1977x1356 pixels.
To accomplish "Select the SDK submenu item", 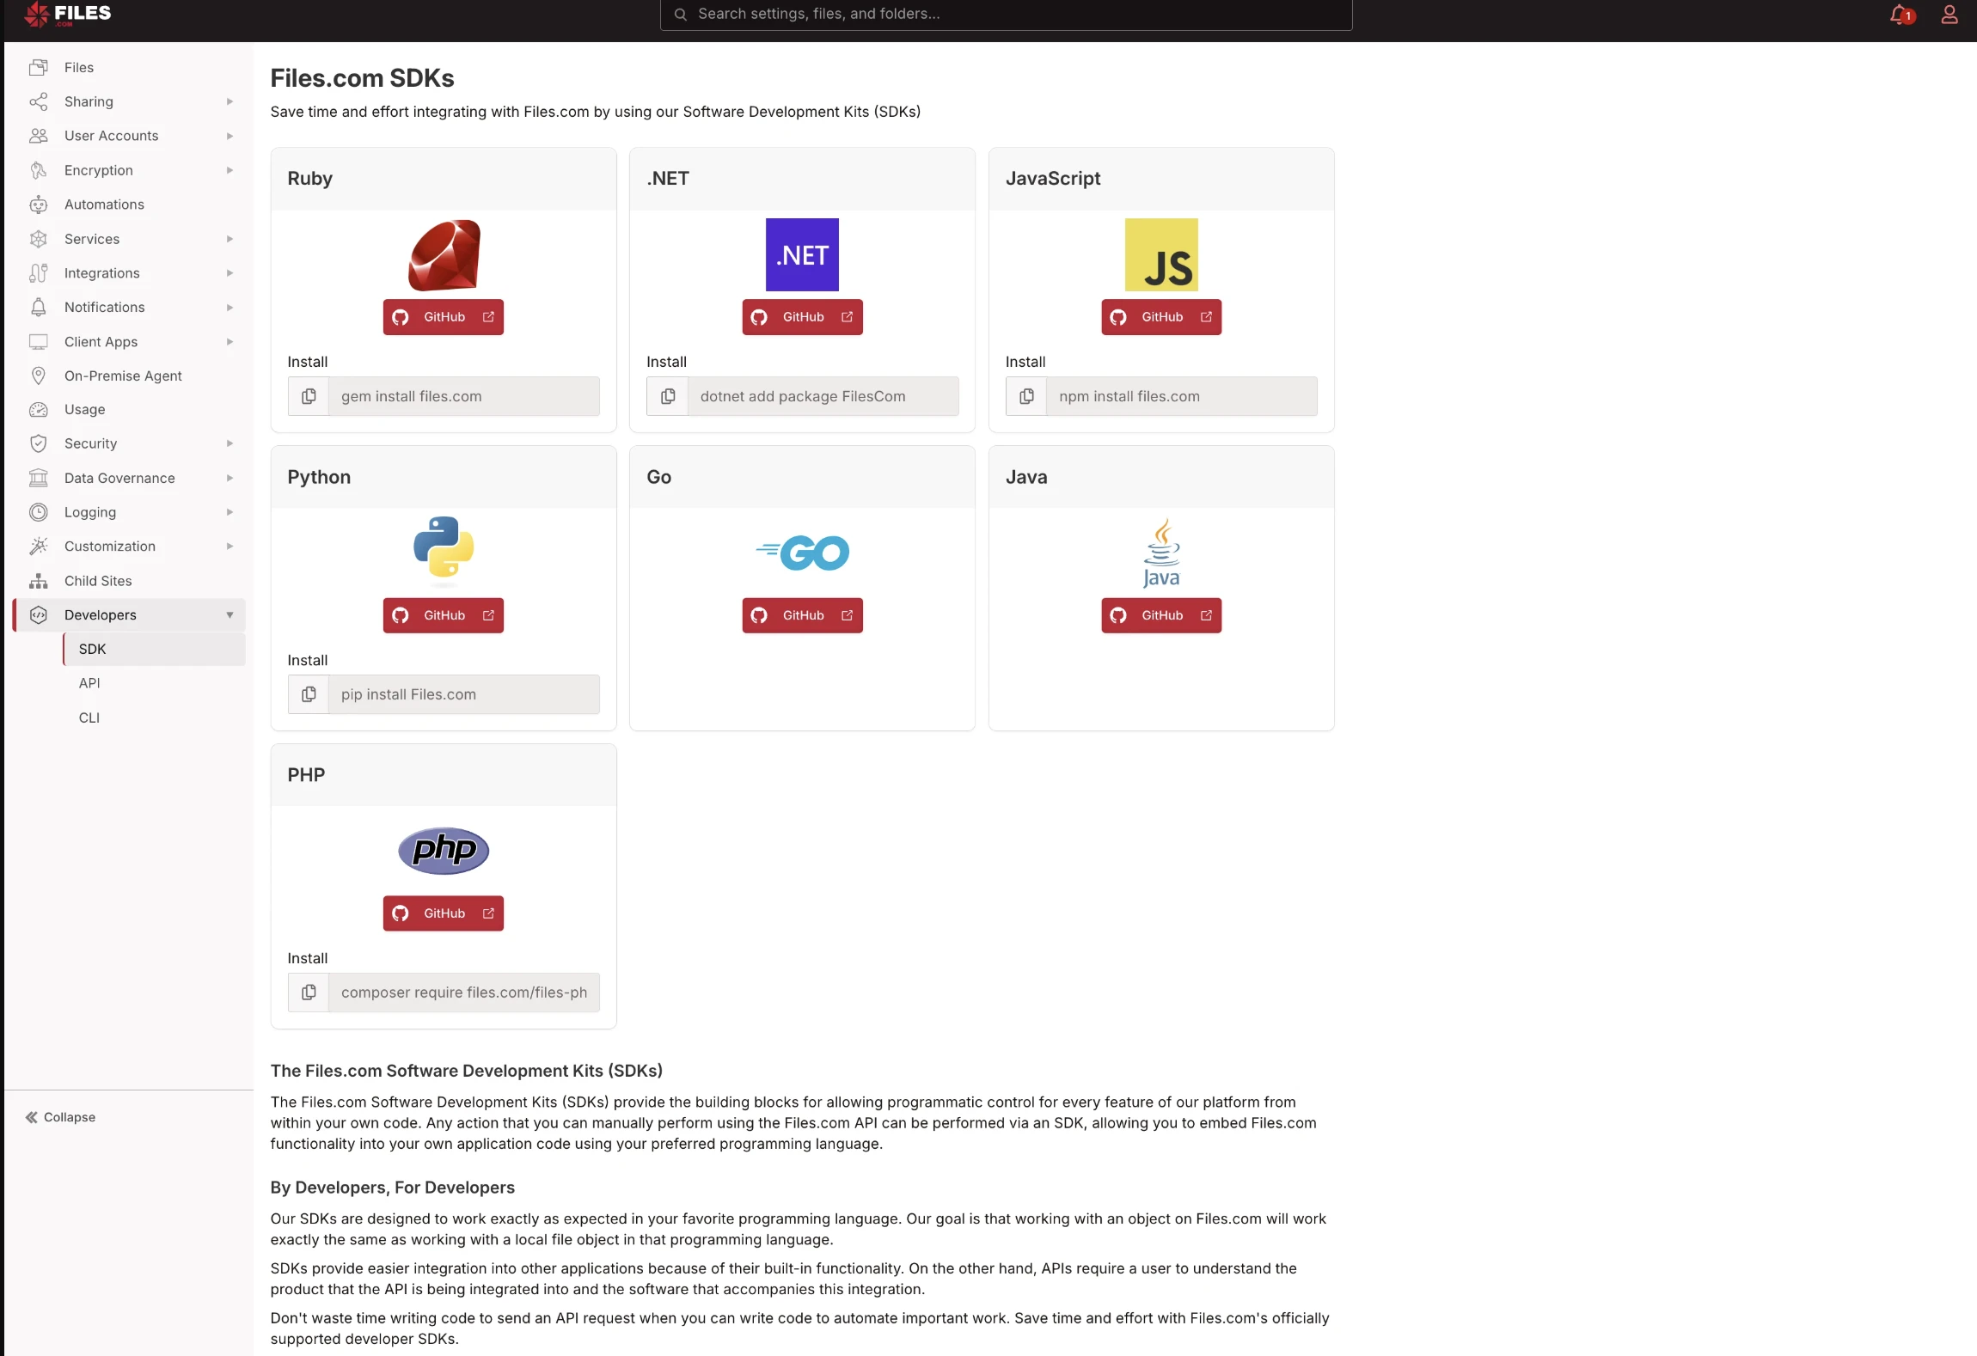I will pos(154,649).
